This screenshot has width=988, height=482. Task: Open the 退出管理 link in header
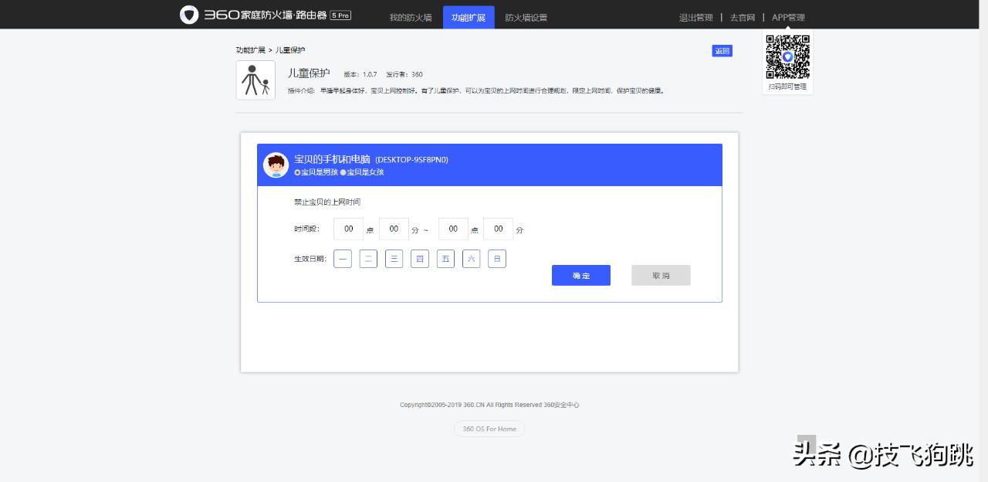pyautogui.click(x=695, y=17)
